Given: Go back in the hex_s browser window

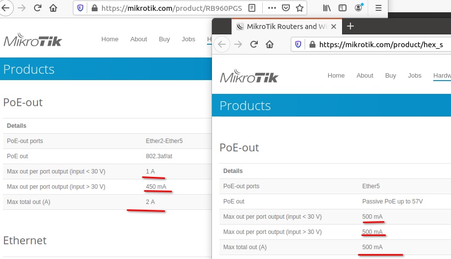Looking at the screenshot, I should [222, 44].
